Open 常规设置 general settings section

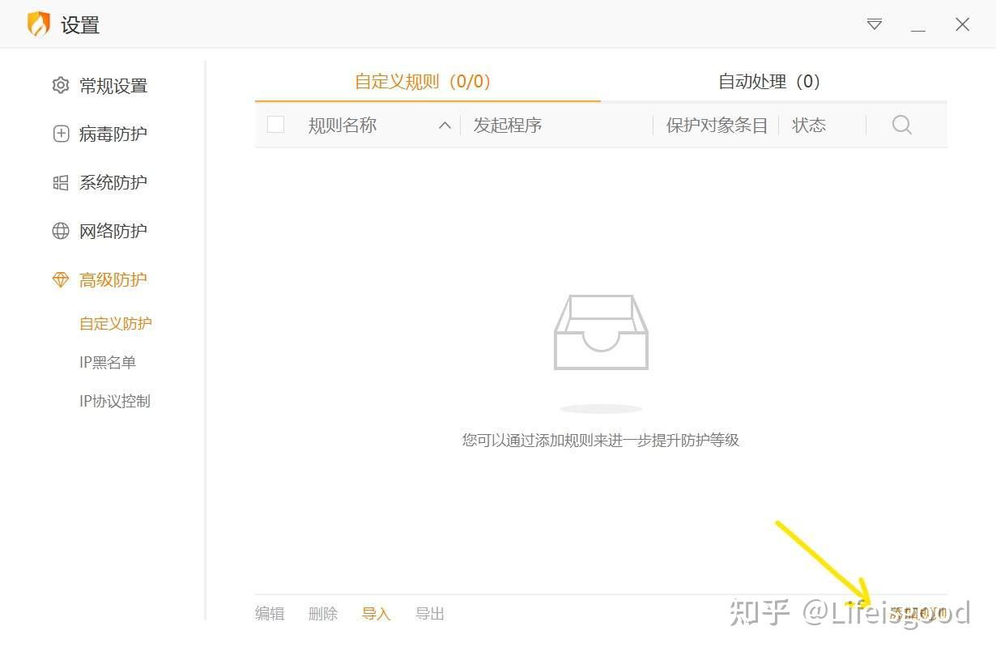(113, 86)
